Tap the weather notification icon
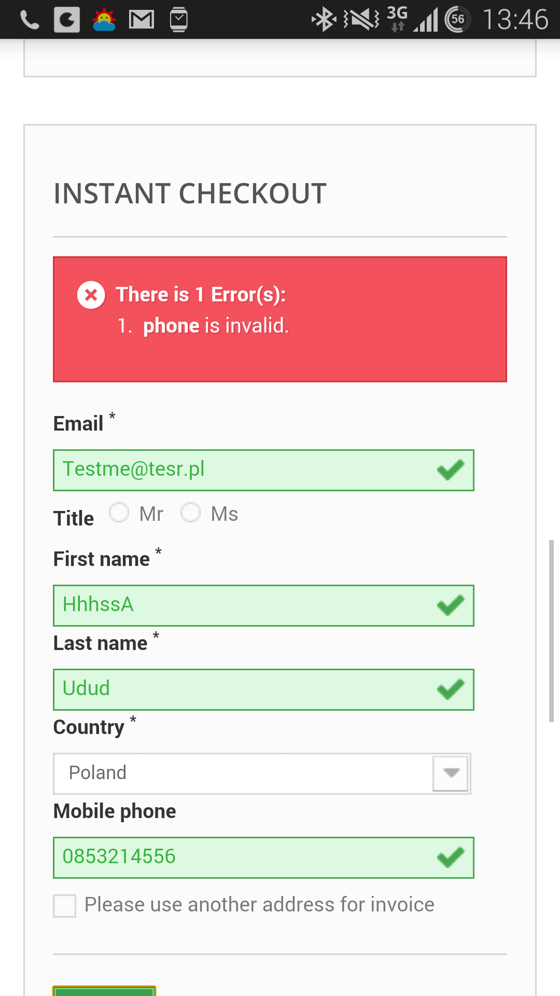Screen dimensions: 560x996 click(x=104, y=20)
